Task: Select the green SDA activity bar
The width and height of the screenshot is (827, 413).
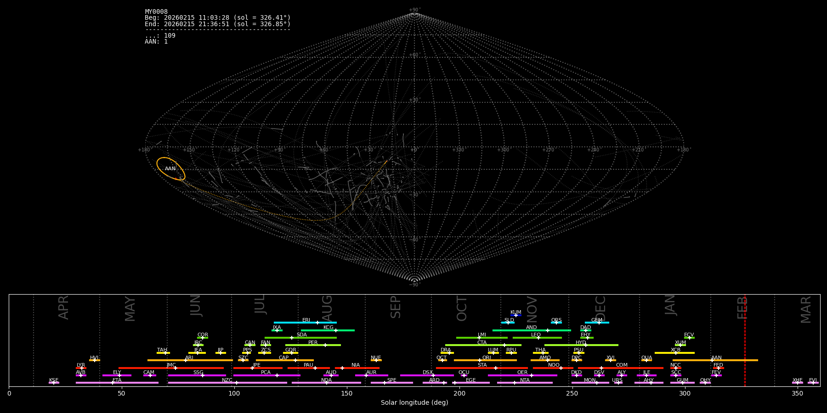Action: point(300,338)
